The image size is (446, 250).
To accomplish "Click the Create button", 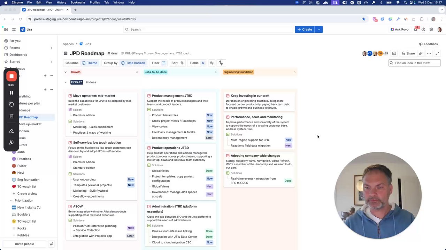I will (305, 30).
